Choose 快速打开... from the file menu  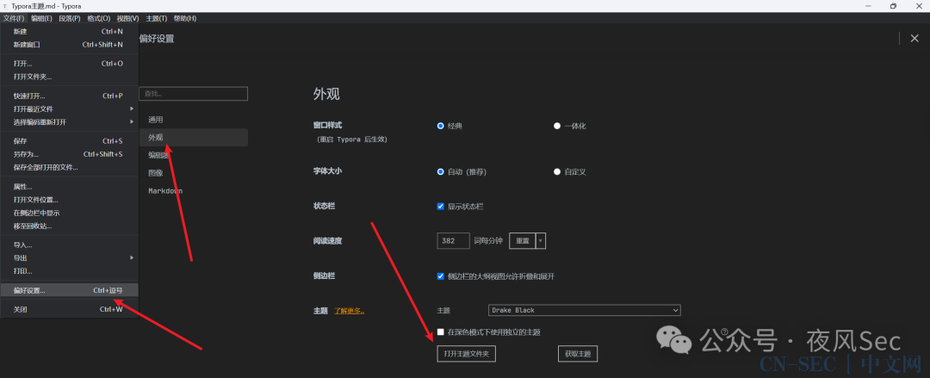point(70,96)
